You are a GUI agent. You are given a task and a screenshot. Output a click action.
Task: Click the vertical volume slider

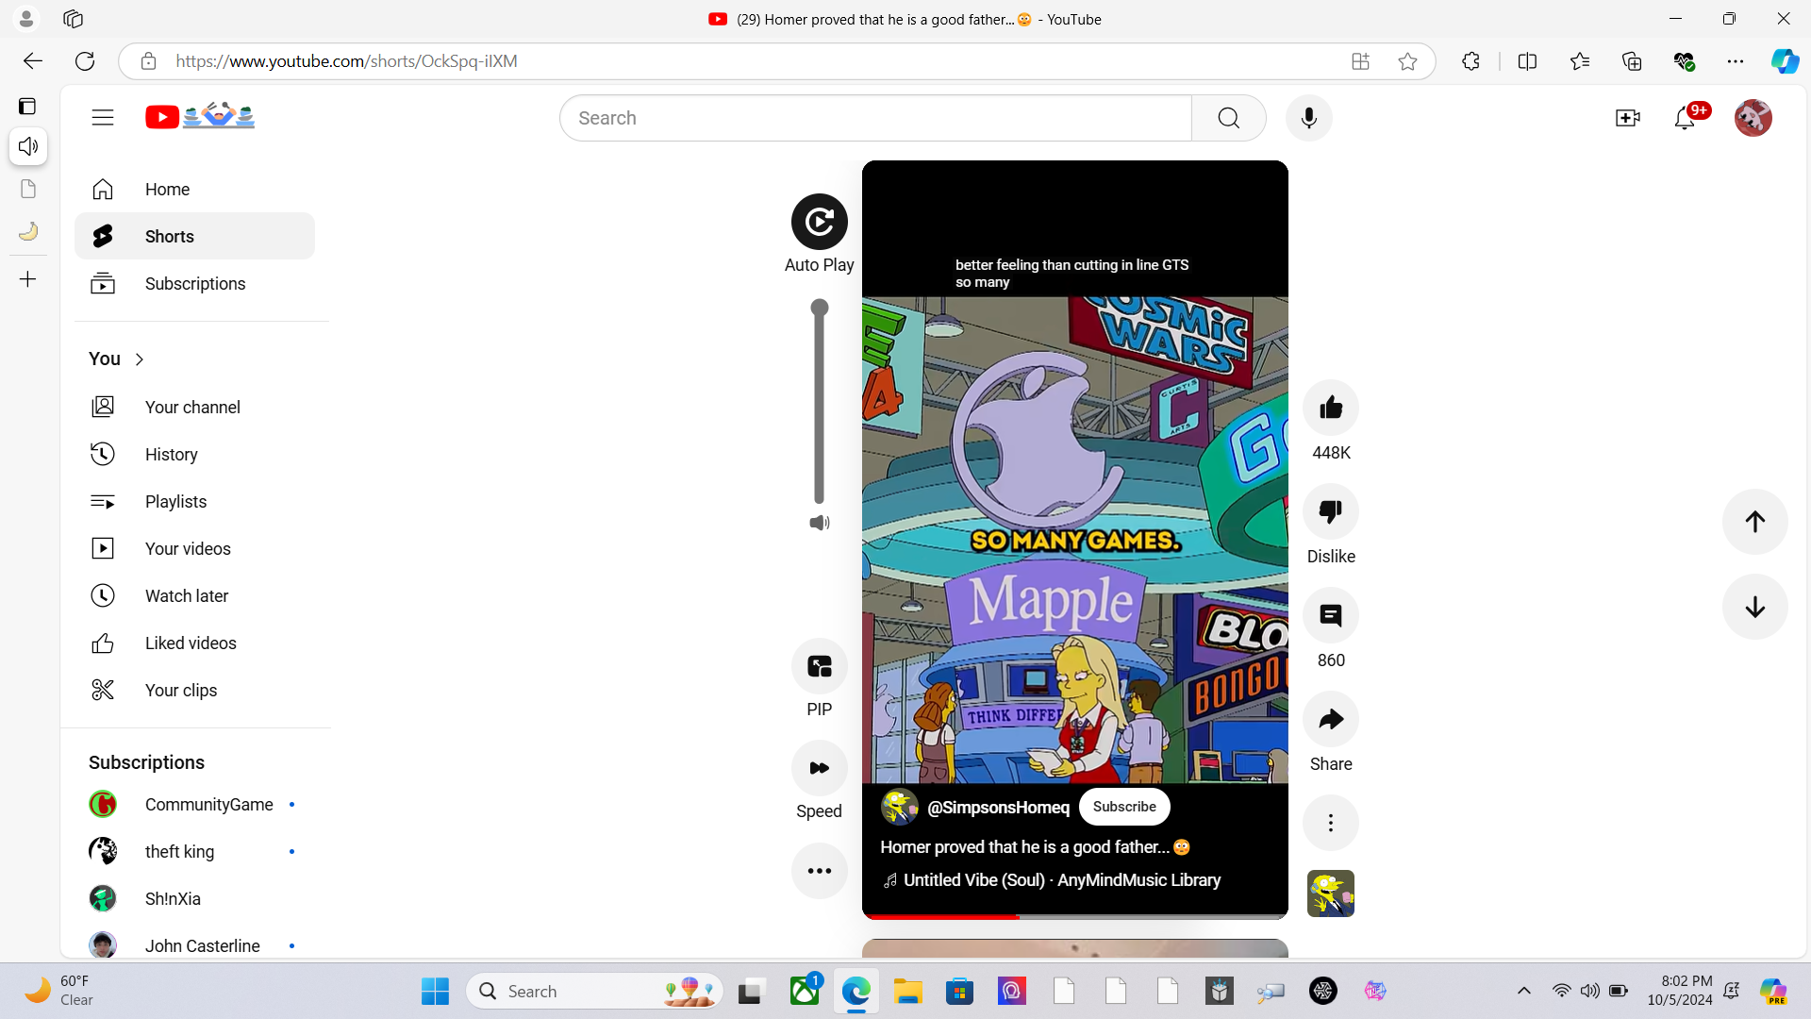coord(819,406)
